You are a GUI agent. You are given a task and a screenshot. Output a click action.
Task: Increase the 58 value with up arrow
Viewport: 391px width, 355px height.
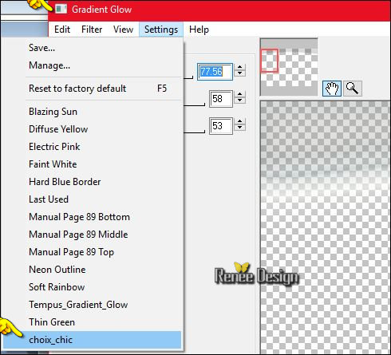click(240, 94)
